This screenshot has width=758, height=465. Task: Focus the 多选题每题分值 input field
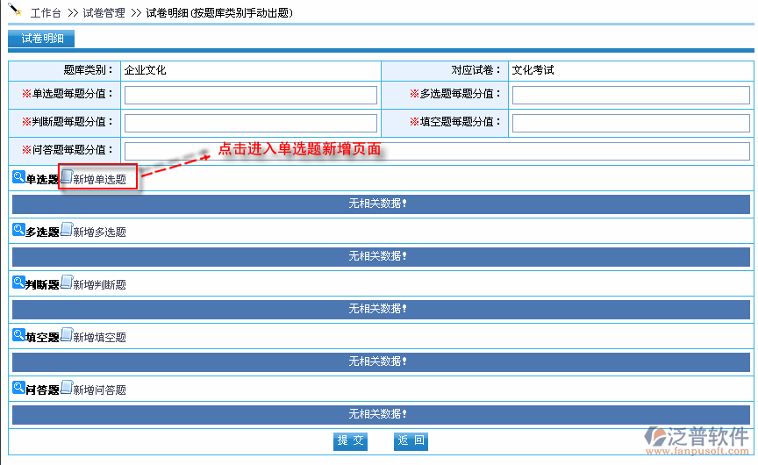point(631,96)
